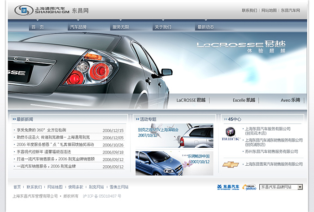This screenshot has width=314, height=212.
Task: Open the 首页 navigation menu
Action: coord(37,27)
